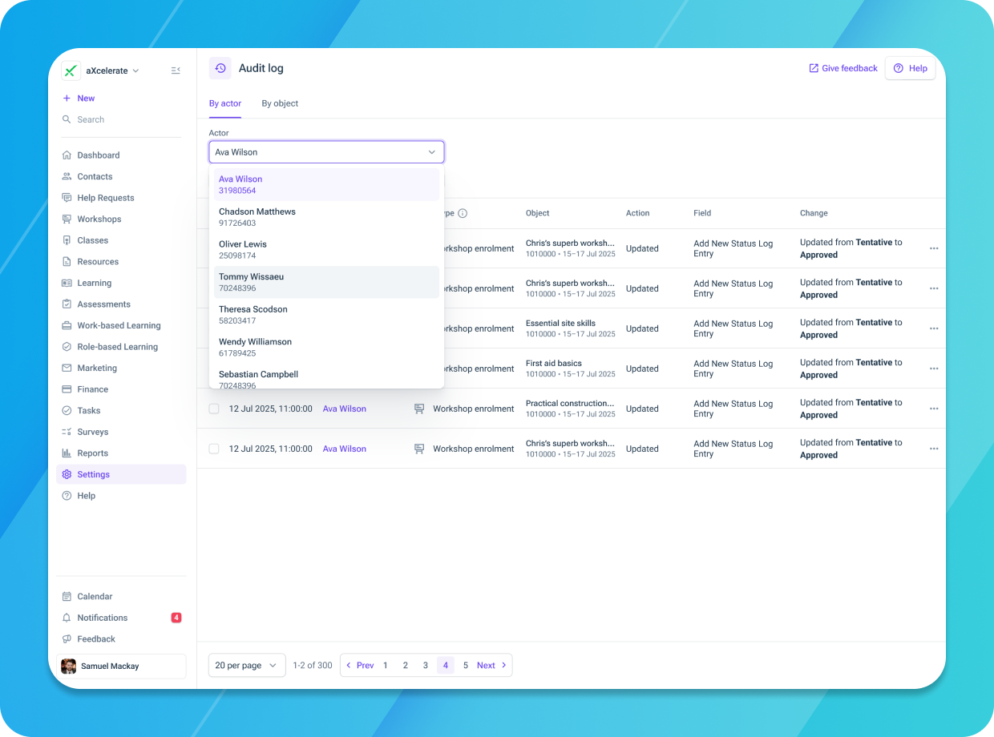This screenshot has height=737, width=994.
Task: Click the Search magnifier icon
Action: point(67,119)
